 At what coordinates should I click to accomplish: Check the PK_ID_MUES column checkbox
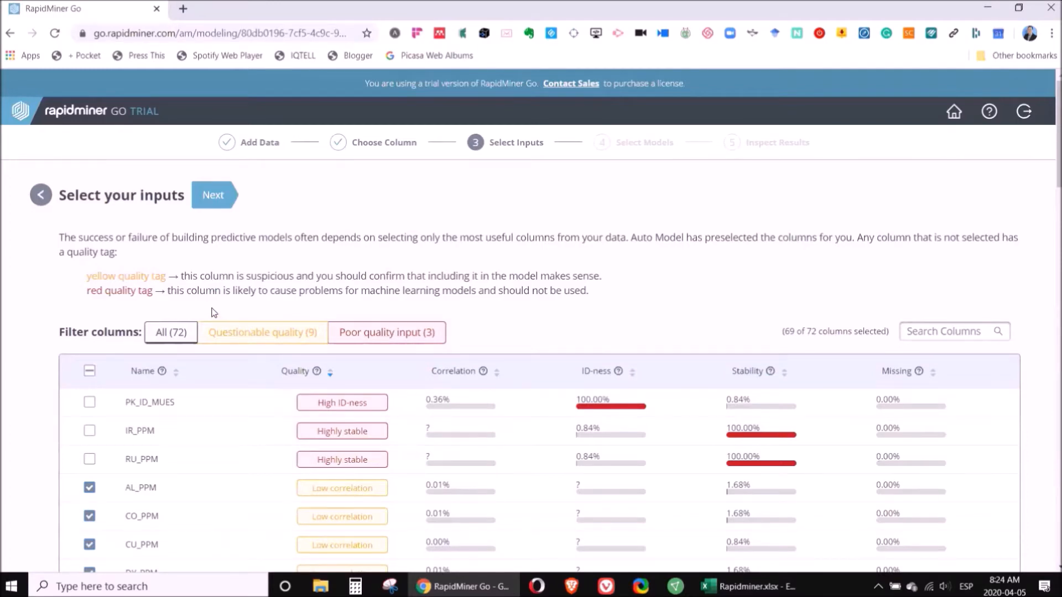point(89,402)
